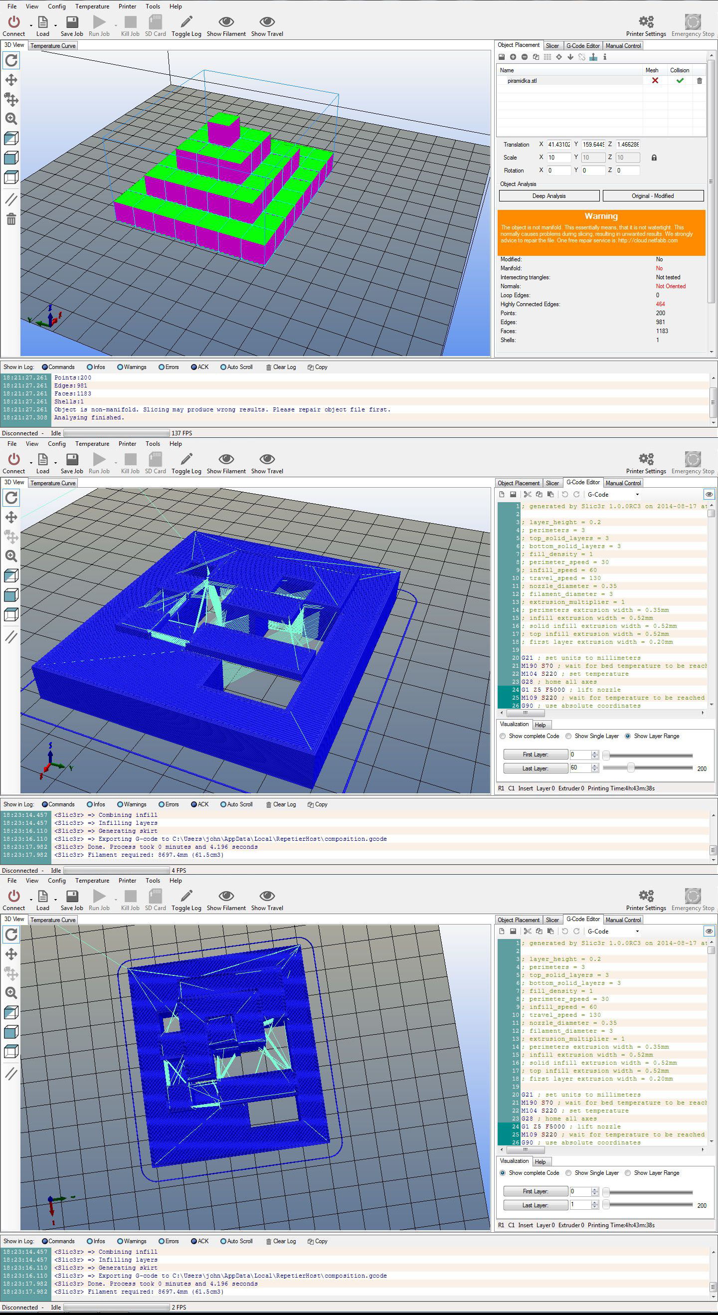Click Drop Object down-arrow icon in Object Placement

pyautogui.click(x=570, y=57)
